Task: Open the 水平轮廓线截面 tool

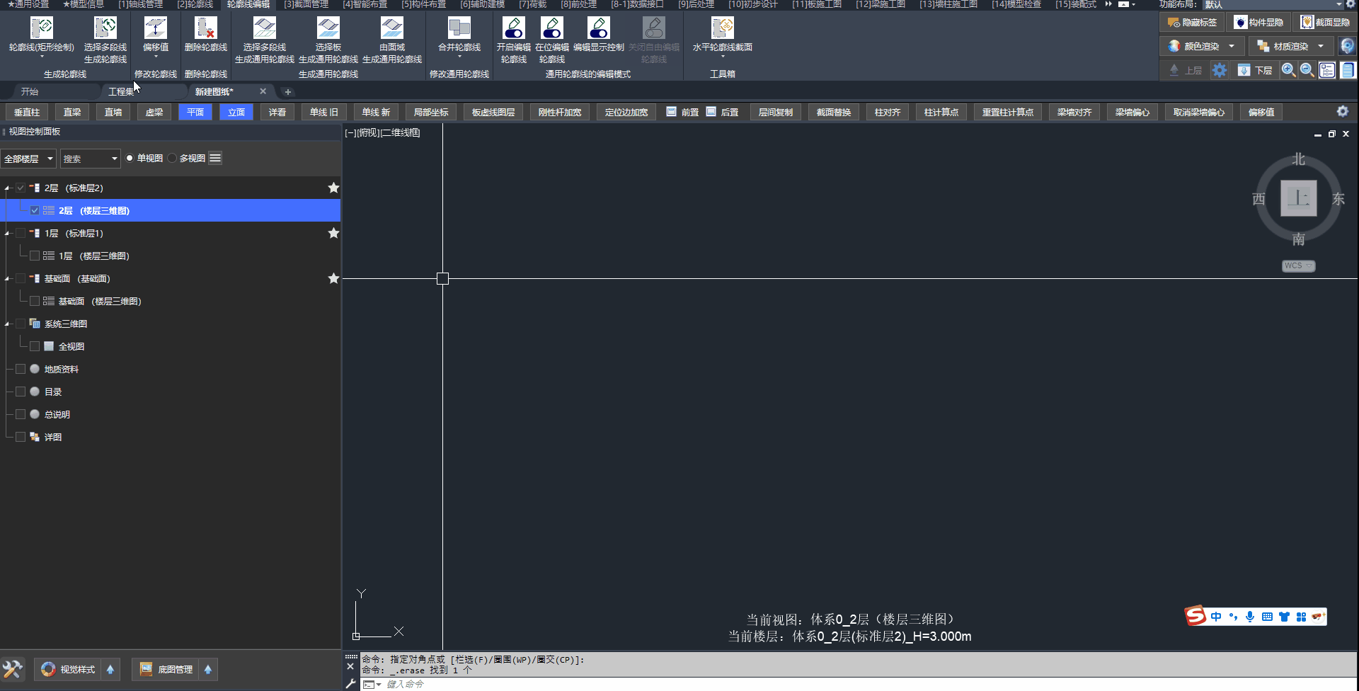Action: 722,28
